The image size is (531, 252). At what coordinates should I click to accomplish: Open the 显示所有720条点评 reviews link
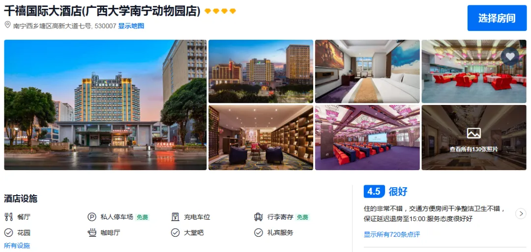coord(392,234)
